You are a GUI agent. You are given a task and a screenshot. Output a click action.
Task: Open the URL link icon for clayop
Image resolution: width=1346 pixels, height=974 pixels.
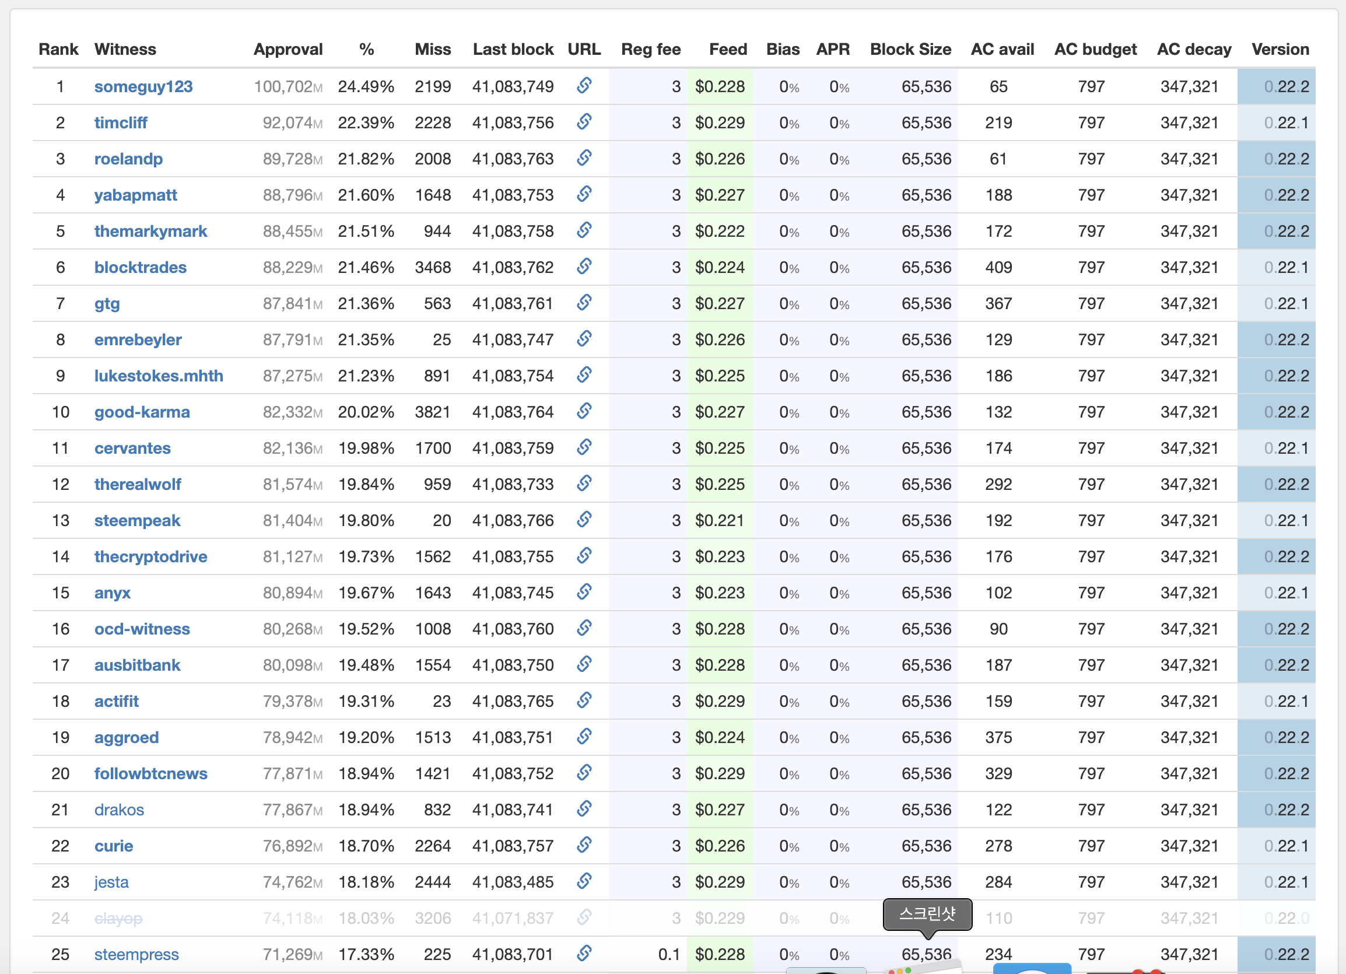(x=584, y=918)
